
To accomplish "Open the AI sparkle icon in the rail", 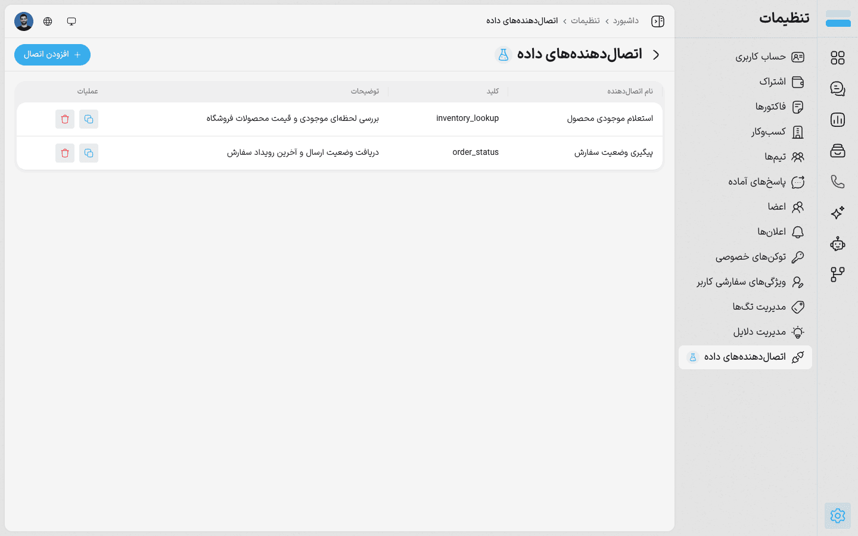I will (838, 213).
